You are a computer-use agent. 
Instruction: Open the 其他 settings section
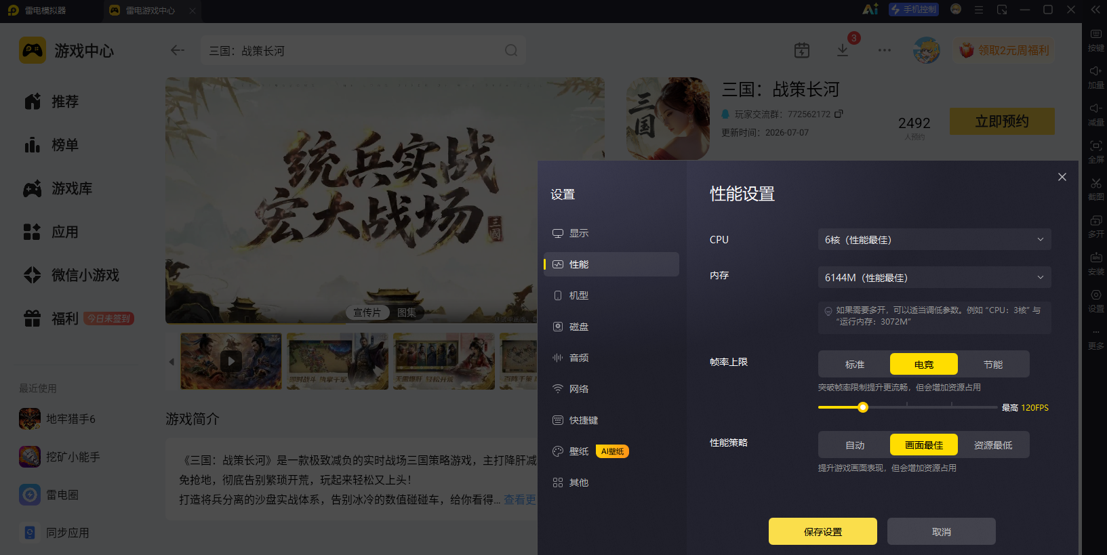point(611,482)
